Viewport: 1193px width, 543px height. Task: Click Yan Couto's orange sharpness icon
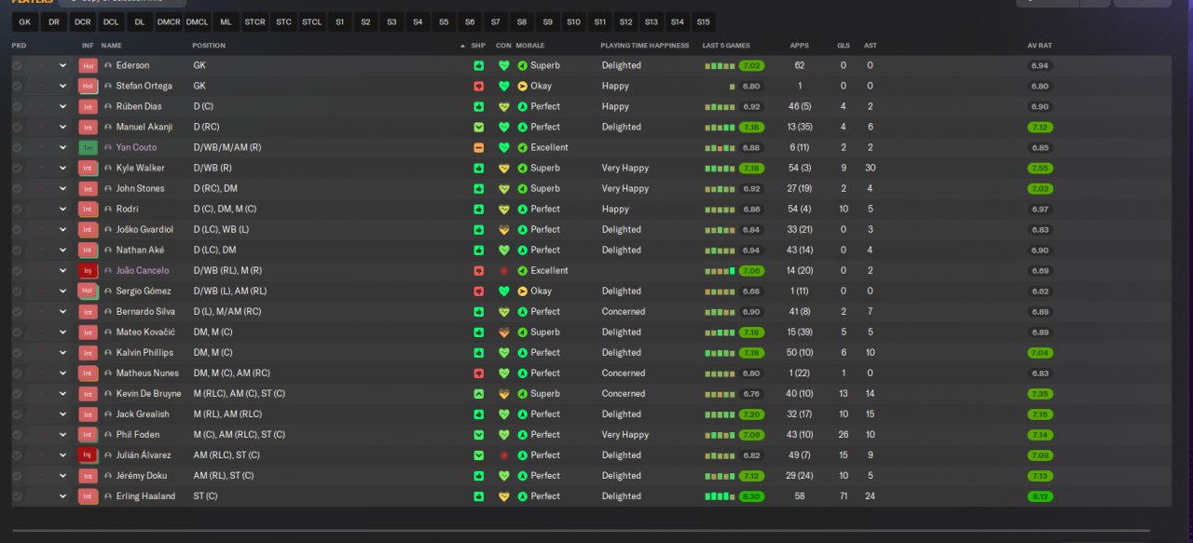tap(478, 147)
